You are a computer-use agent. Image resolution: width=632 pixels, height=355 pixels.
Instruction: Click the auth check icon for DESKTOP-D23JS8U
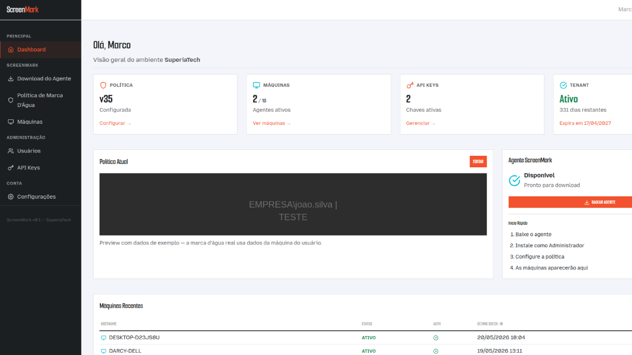point(436,338)
